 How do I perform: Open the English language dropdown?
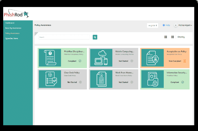click(153, 25)
